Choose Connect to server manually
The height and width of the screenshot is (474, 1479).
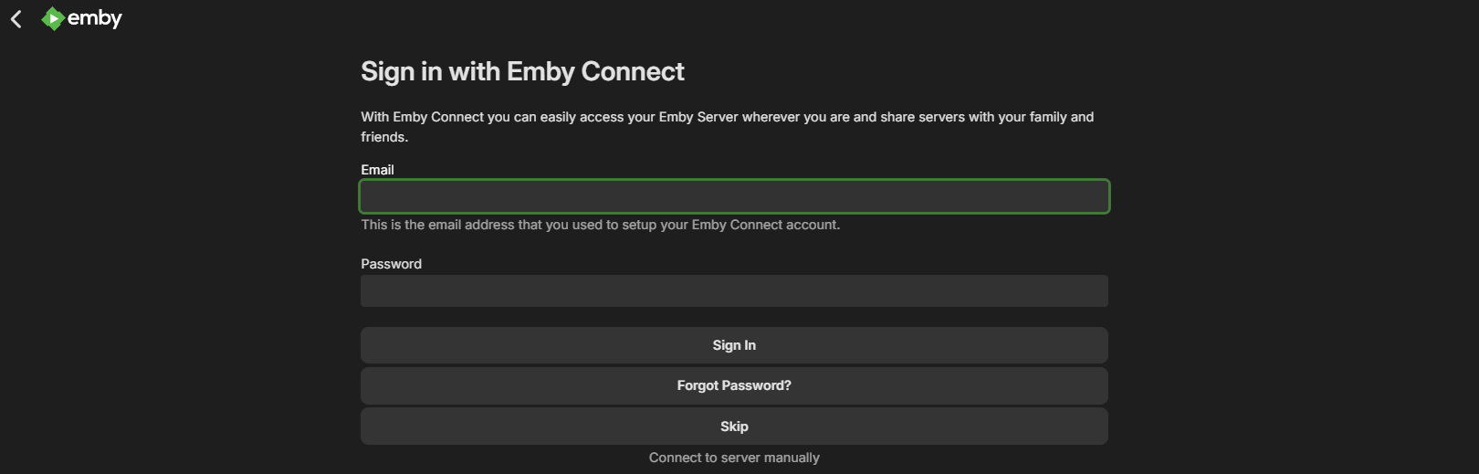tap(734, 458)
